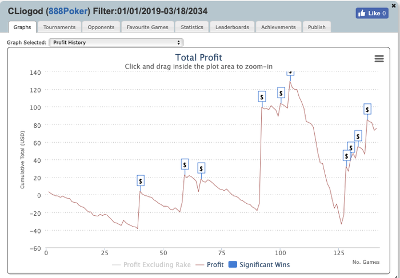The image size is (400, 278).
Task: Open the Opponents tab
Action: coord(101,27)
